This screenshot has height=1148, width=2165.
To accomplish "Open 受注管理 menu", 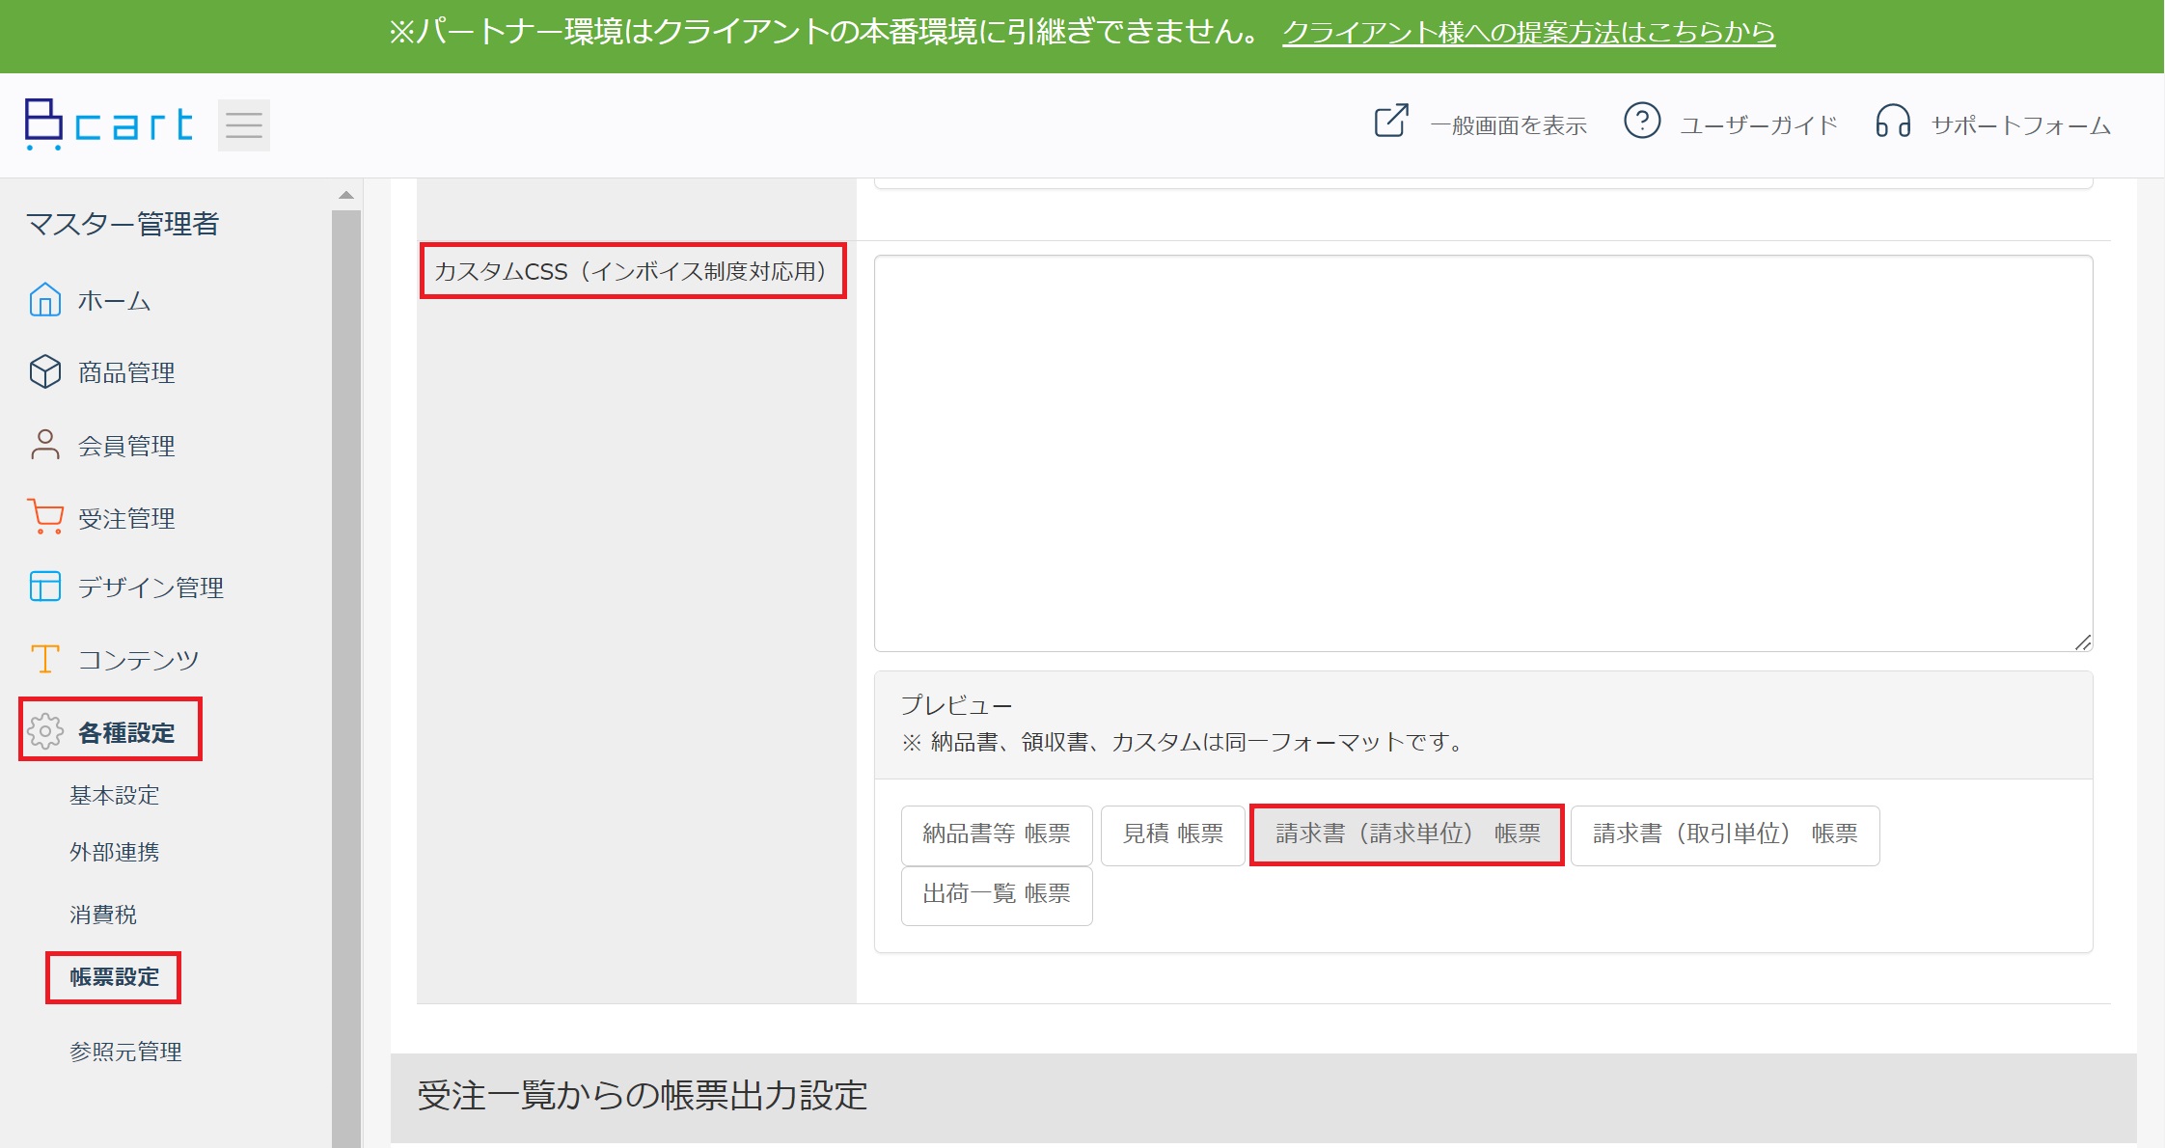I will click(126, 518).
